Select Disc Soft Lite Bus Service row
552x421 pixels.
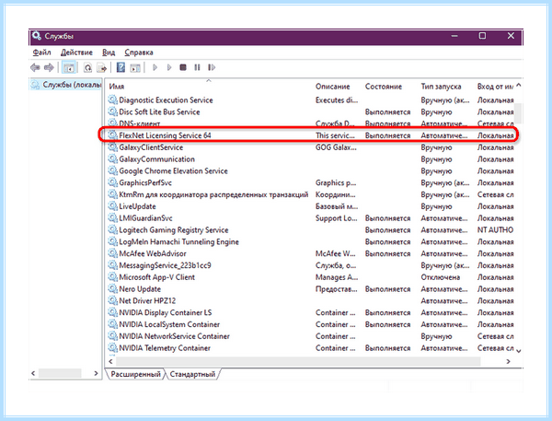point(311,112)
